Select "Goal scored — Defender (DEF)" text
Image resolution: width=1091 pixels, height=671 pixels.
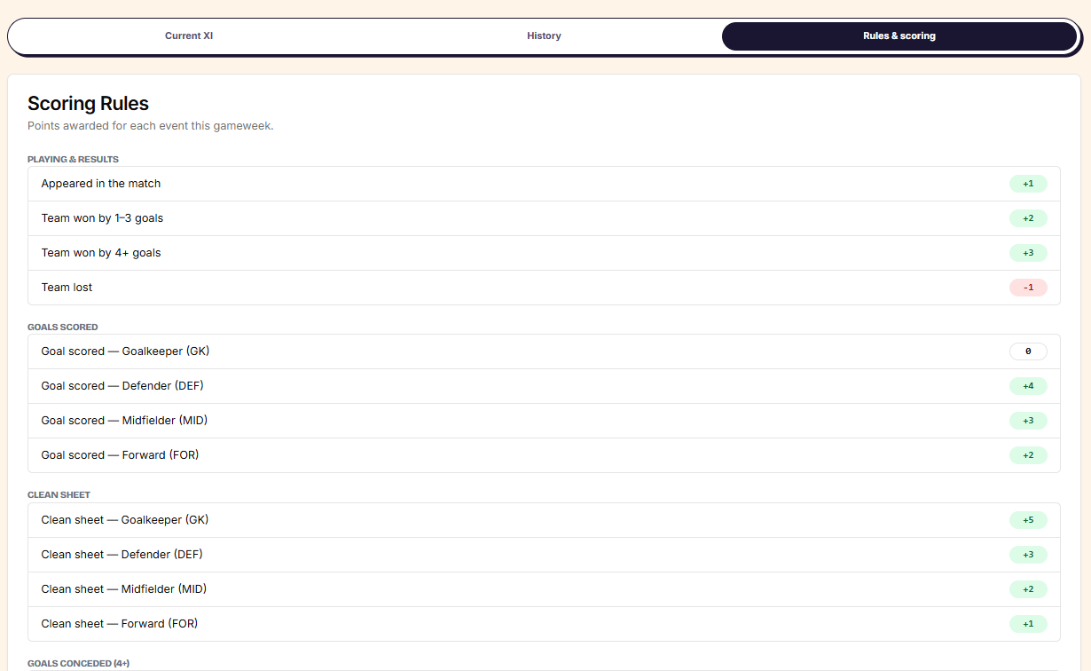pyautogui.click(x=122, y=386)
